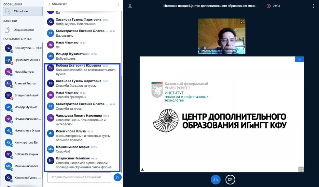Open the chat options three-dot menu
This screenshot has height=187, width=319.
click(118, 4)
